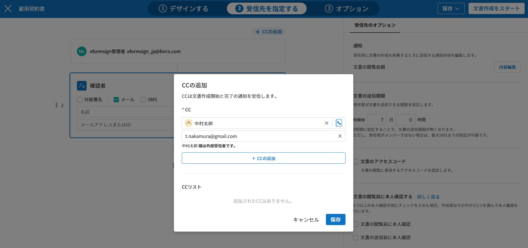528x248 pixels.
Task: Clear the t.nakamura@gmail.com email field
Action: click(340, 136)
